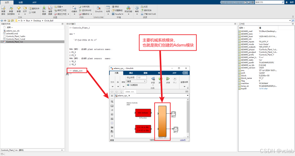The height and width of the screenshot is (156, 295).
Task: Open Preferences (预设) in ribbon
Action: 115,7
